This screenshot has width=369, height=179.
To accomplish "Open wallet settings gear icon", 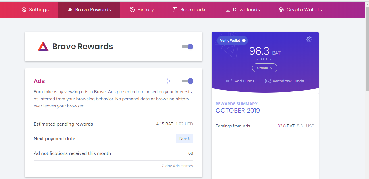I will (309, 39).
